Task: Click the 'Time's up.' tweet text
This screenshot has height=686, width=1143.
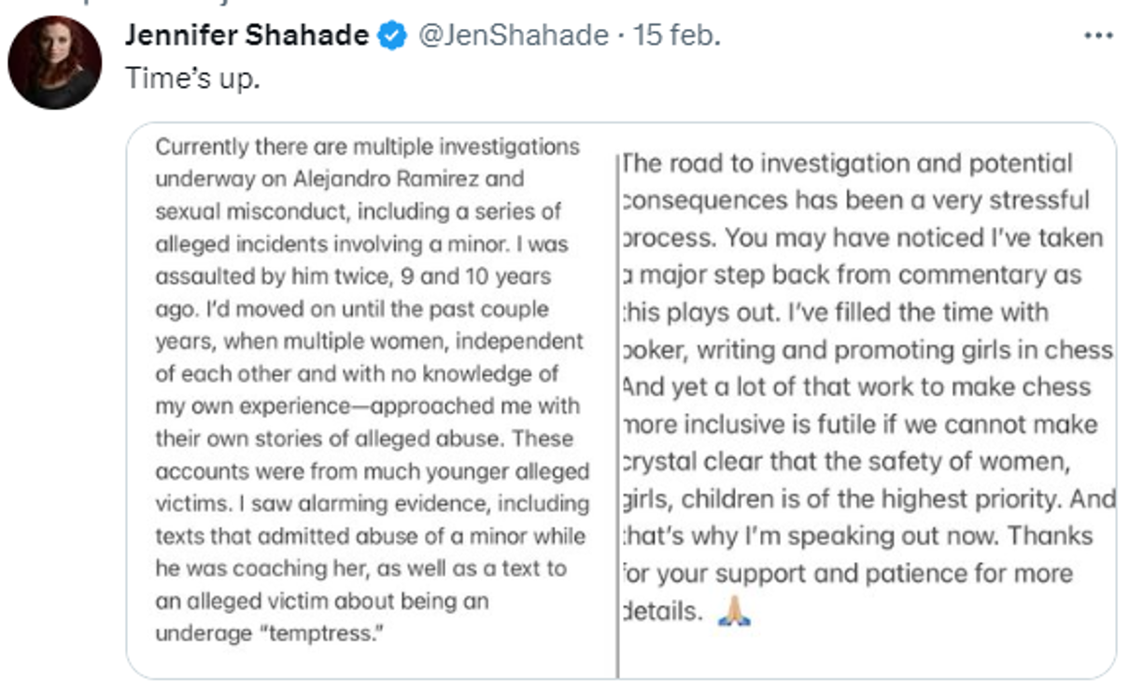Action: [192, 79]
